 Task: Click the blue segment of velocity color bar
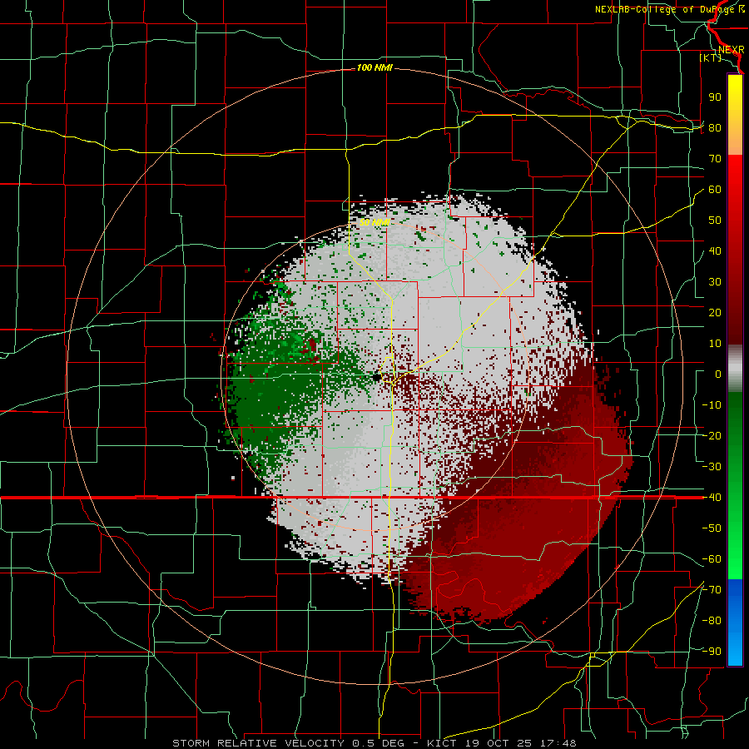[x=735, y=623]
